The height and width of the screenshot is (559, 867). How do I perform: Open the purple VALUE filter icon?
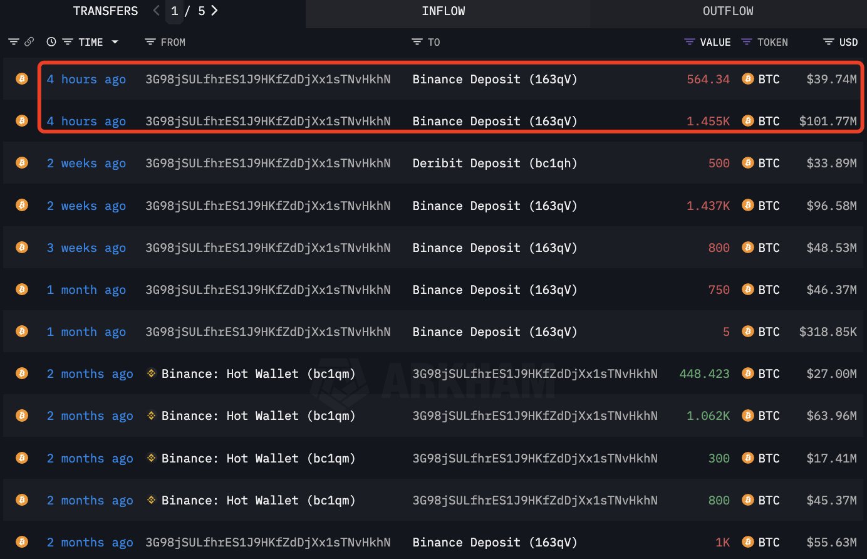pyautogui.click(x=690, y=42)
